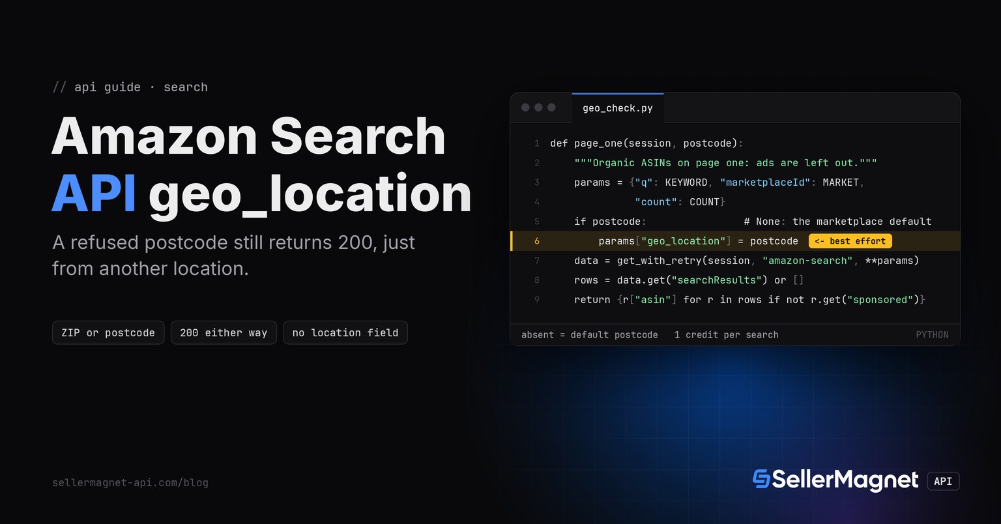Click the "A refused postcode still returns 200" subtitle
Screen dimensions: 1001x524
point(233,255)
